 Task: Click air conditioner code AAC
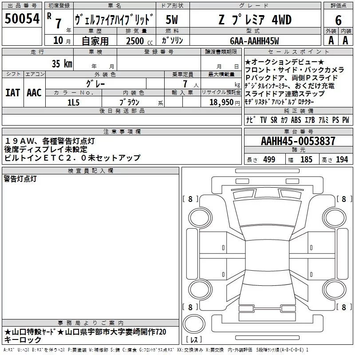34,93
